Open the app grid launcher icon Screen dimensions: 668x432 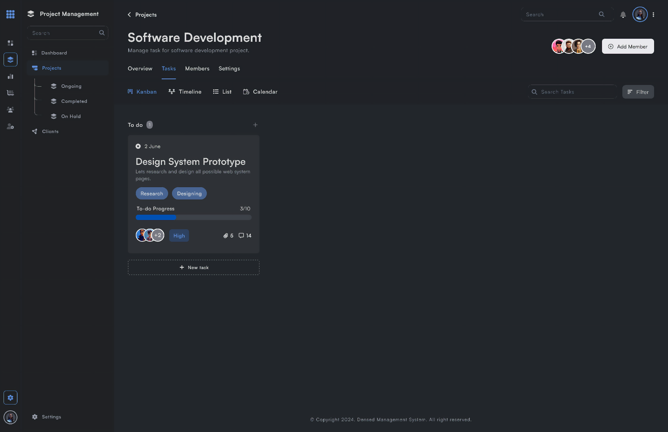(10, 14)
